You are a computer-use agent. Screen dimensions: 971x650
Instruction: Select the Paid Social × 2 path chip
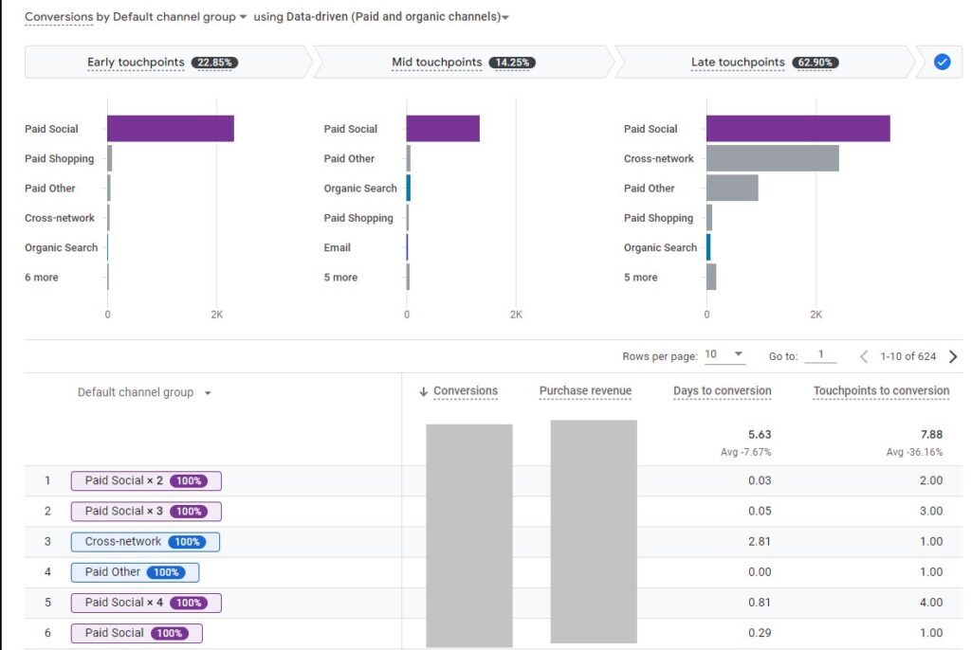[x=146, y=480]
